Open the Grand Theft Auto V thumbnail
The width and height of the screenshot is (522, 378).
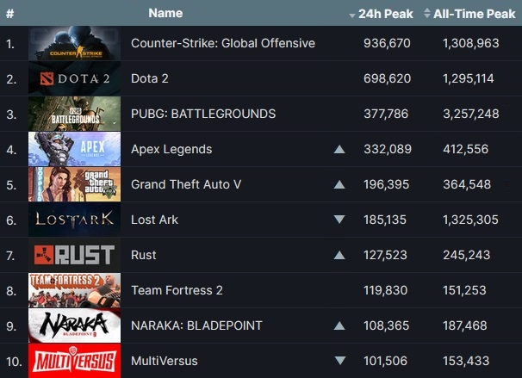pos(73,184)
